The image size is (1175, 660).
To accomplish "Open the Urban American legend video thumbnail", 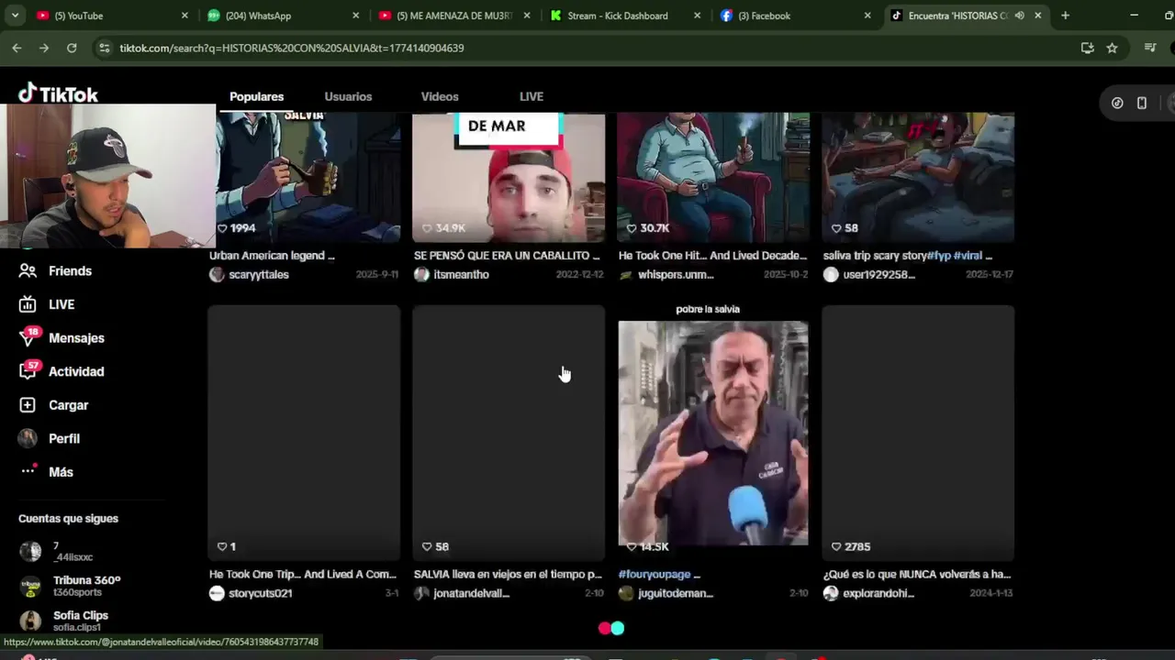I will 304,177.
